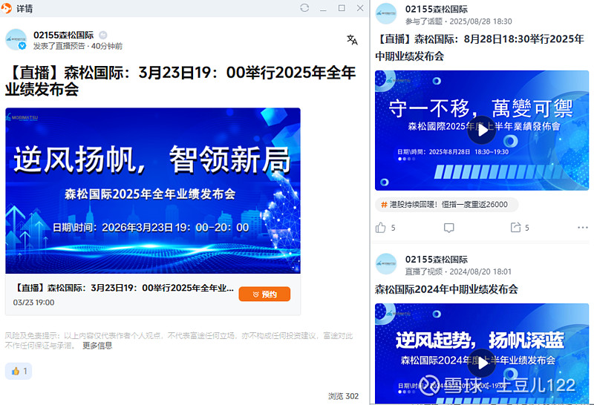Open the 逆风扬帆 智领新局 live banner image
594x405 pixels.
153,191
